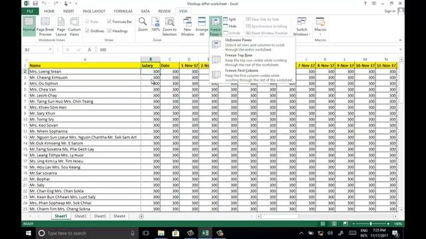
Task: Click the Windows search box
Action: (87, 233)
